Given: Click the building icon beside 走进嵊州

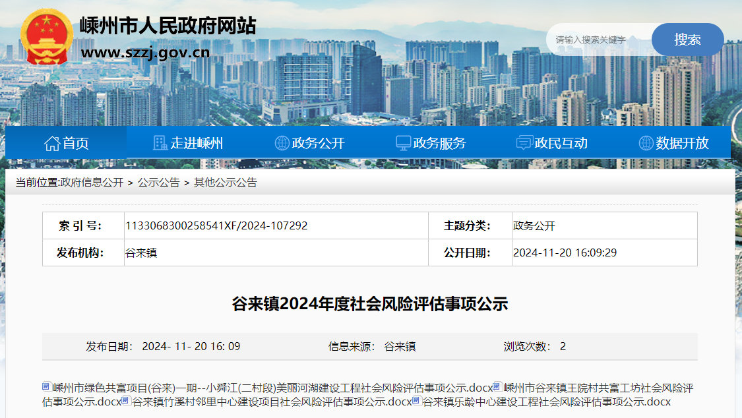Looking at the screenshot, I should 160,143.
